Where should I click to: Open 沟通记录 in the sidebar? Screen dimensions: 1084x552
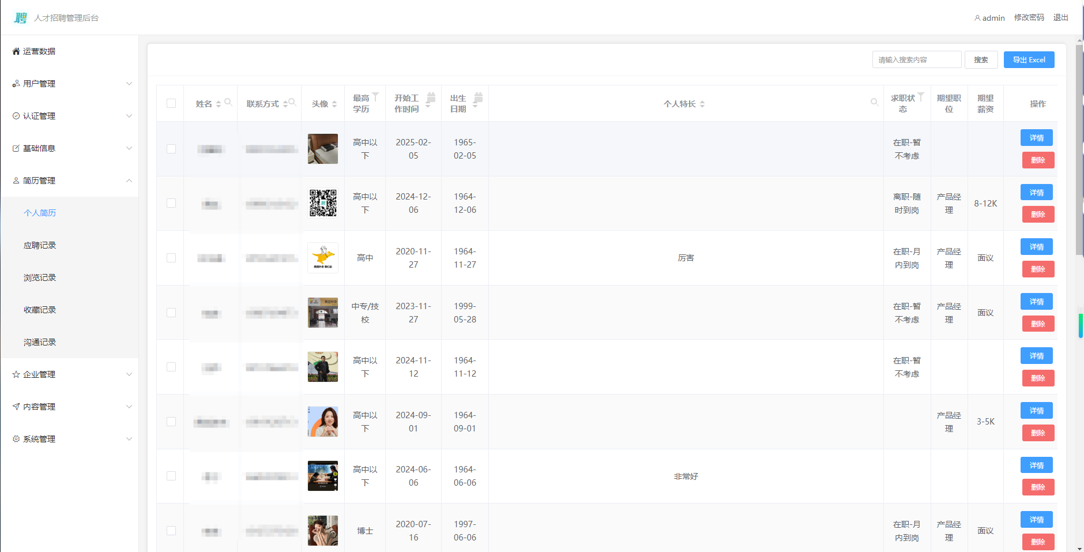click(x=40, y=342)
